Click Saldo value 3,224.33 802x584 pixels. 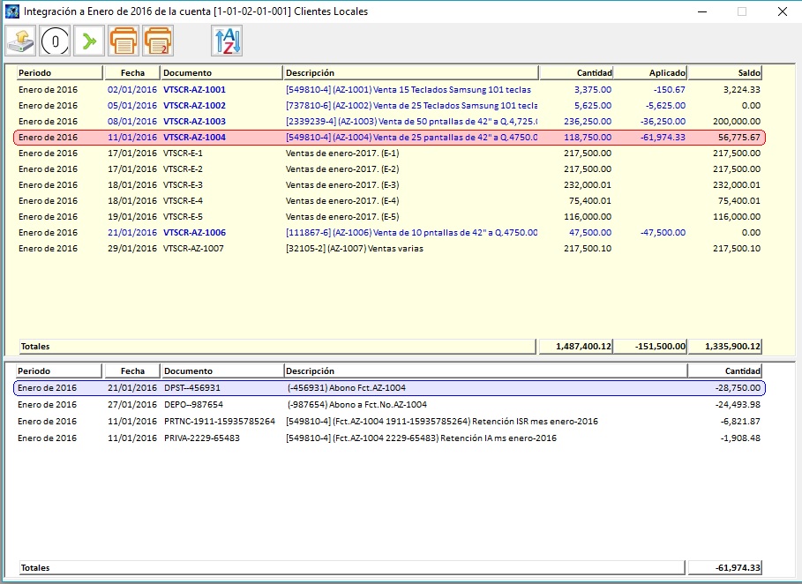pos(742,89)
